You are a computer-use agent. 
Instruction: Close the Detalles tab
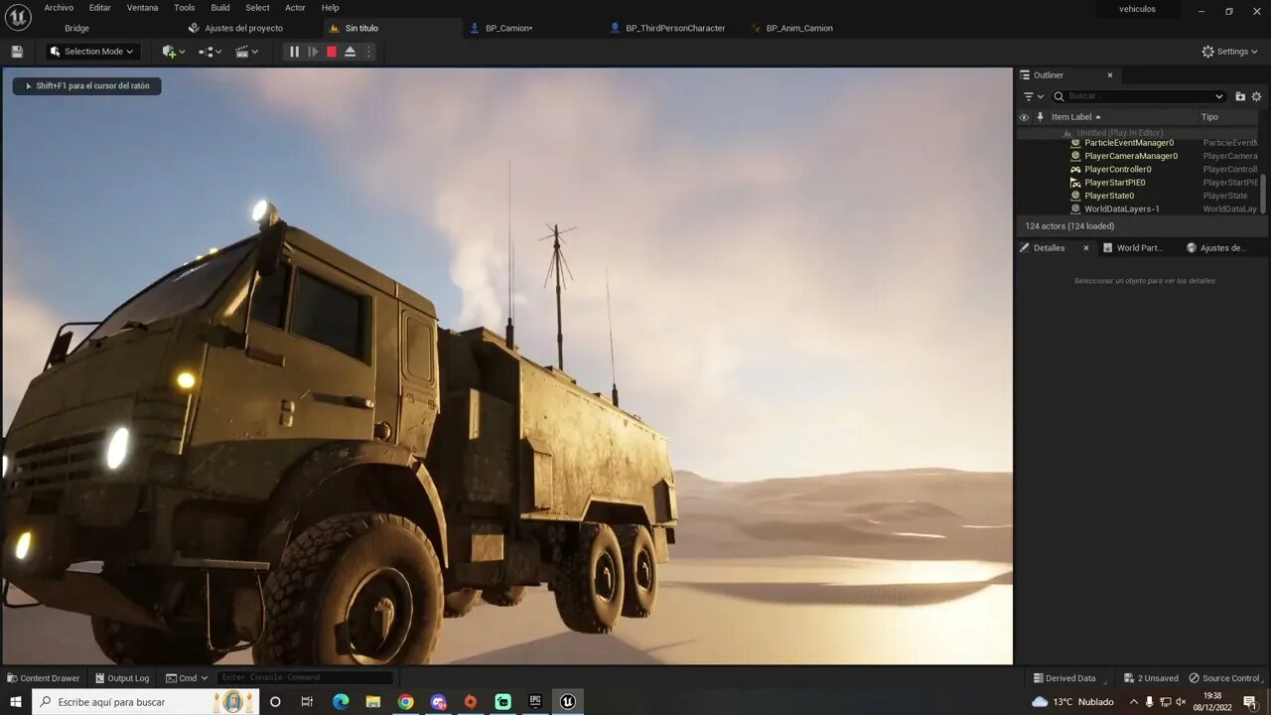(x=1086, y=248)
